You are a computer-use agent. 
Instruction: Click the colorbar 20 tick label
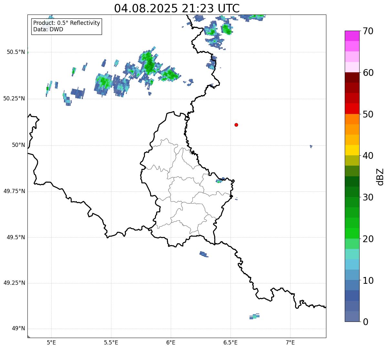coord(368,239)
